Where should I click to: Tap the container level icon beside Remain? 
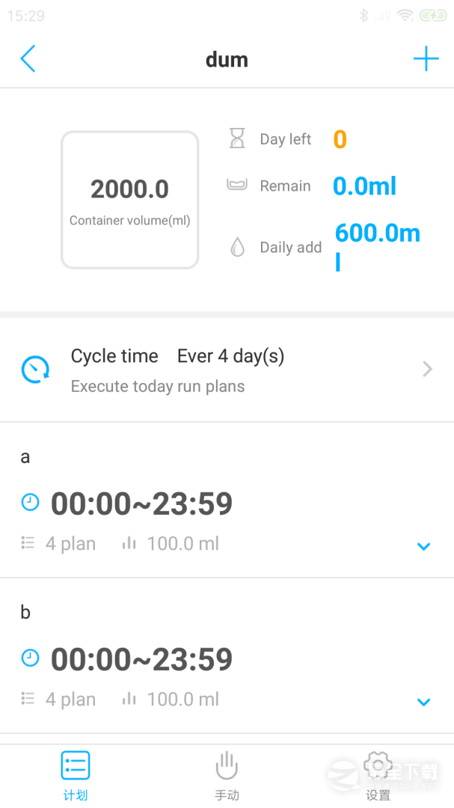236,186
